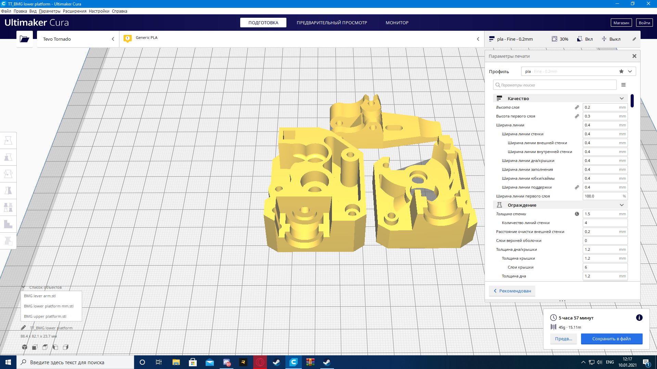
Task: Select the Mirror tool in left toolbar
Action: point(8,191)
